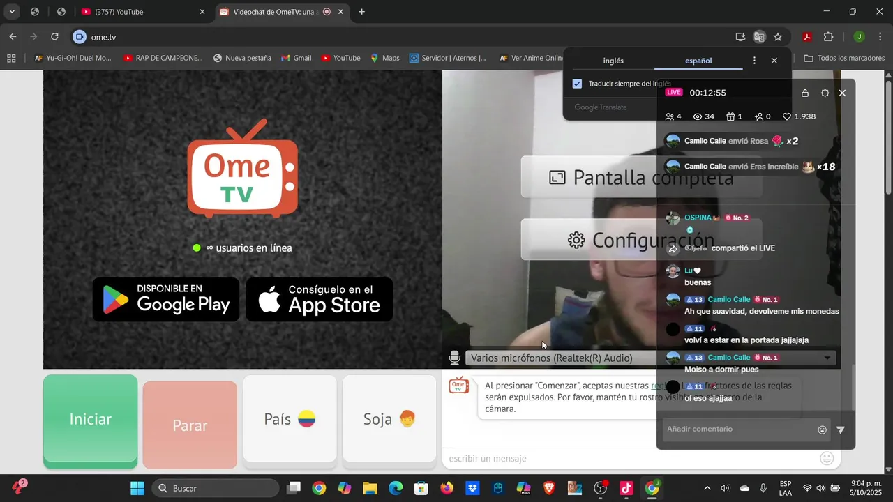
Task: Bookmark this page with the star icon
Action: point(778,37)
